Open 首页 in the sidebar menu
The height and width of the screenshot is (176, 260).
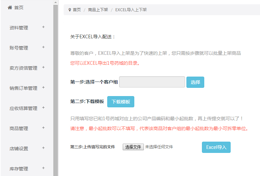(19, 8)
